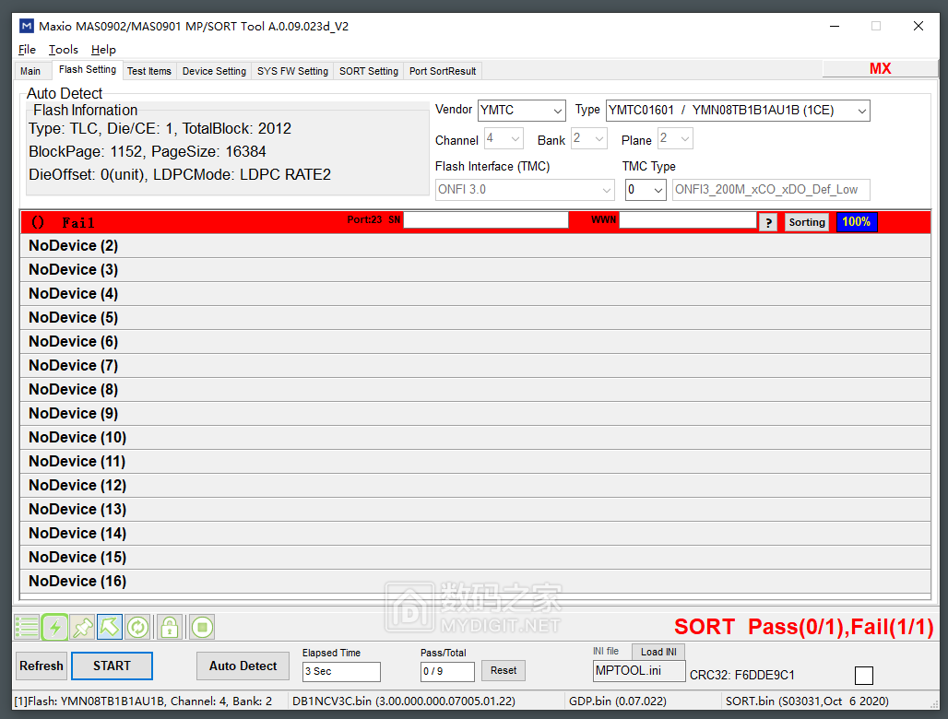The height and width of the screenshot is (719, 948).
Task: Click the stop square toolbar icon
Action: 203,627
